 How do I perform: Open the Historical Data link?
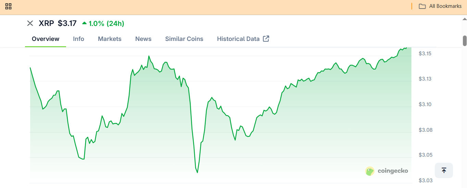coord(238,39)
